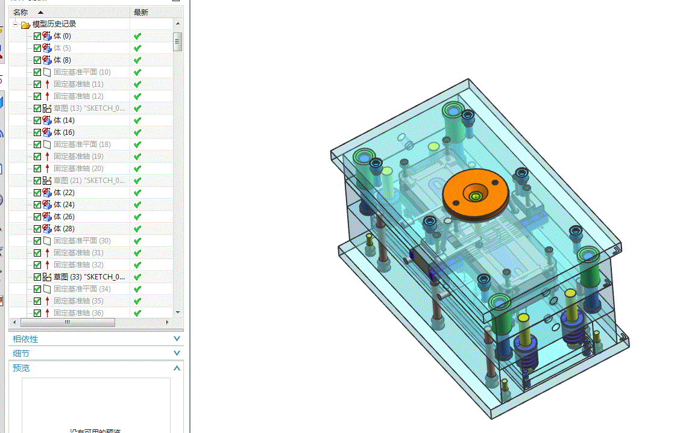Image resolution: width=683 pixels, height=433 pixels.
Task: Collapse the 预览 panel section
Action: (177, 368)
